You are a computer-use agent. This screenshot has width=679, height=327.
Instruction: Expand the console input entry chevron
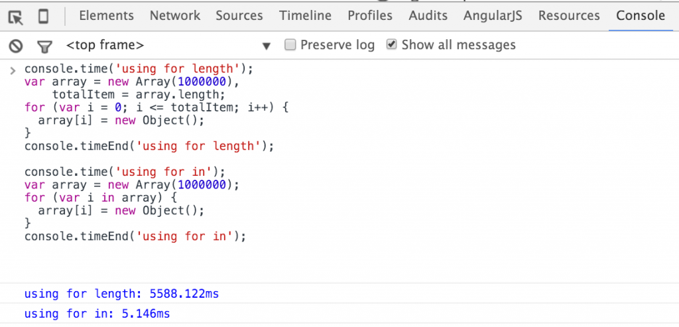coord(13,70)
